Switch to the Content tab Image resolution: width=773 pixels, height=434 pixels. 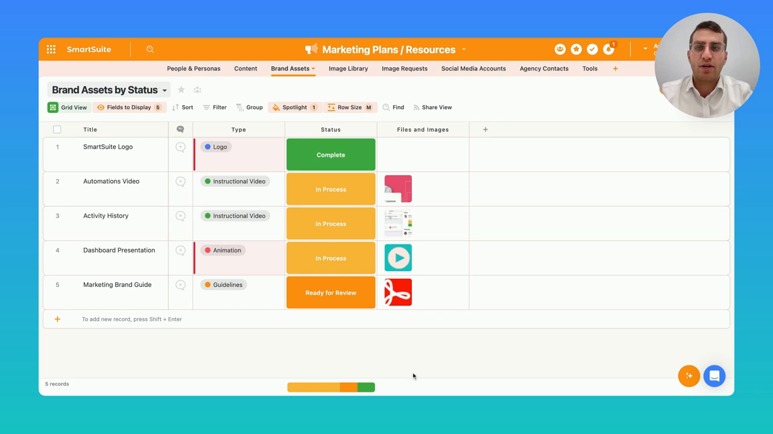click(246, 69)
